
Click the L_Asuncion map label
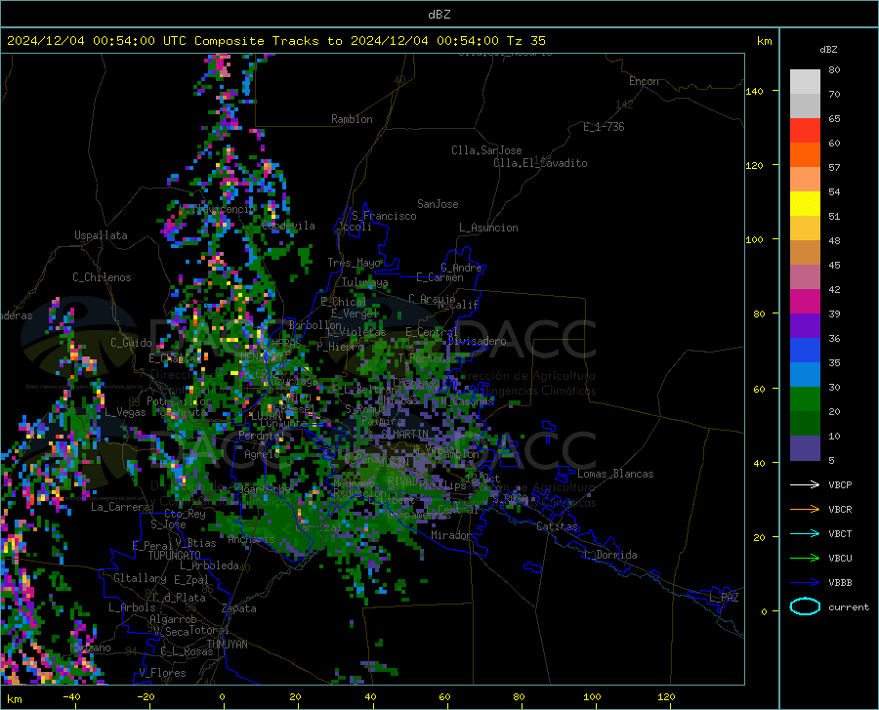click(x=488, y=228)
